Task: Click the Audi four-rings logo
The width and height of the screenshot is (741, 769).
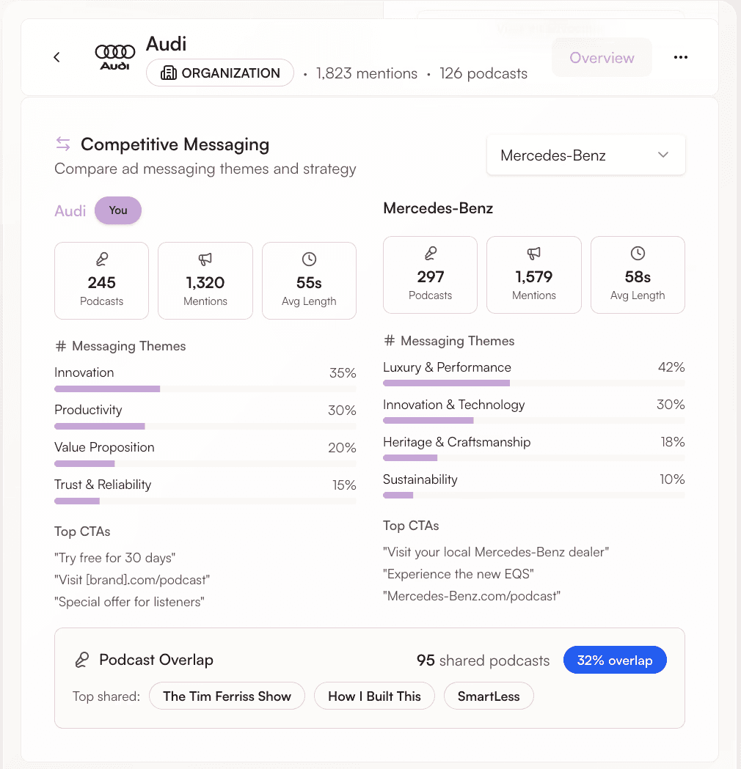Action: click(x=115, y=57)
